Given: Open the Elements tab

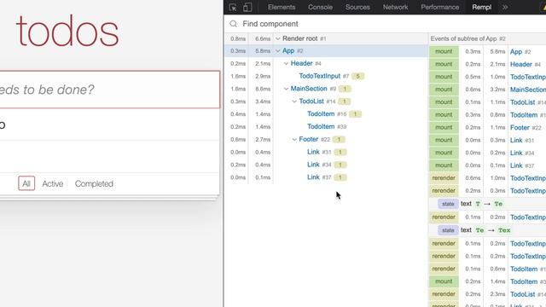Looking at the screenshot, I should point(282,7).
